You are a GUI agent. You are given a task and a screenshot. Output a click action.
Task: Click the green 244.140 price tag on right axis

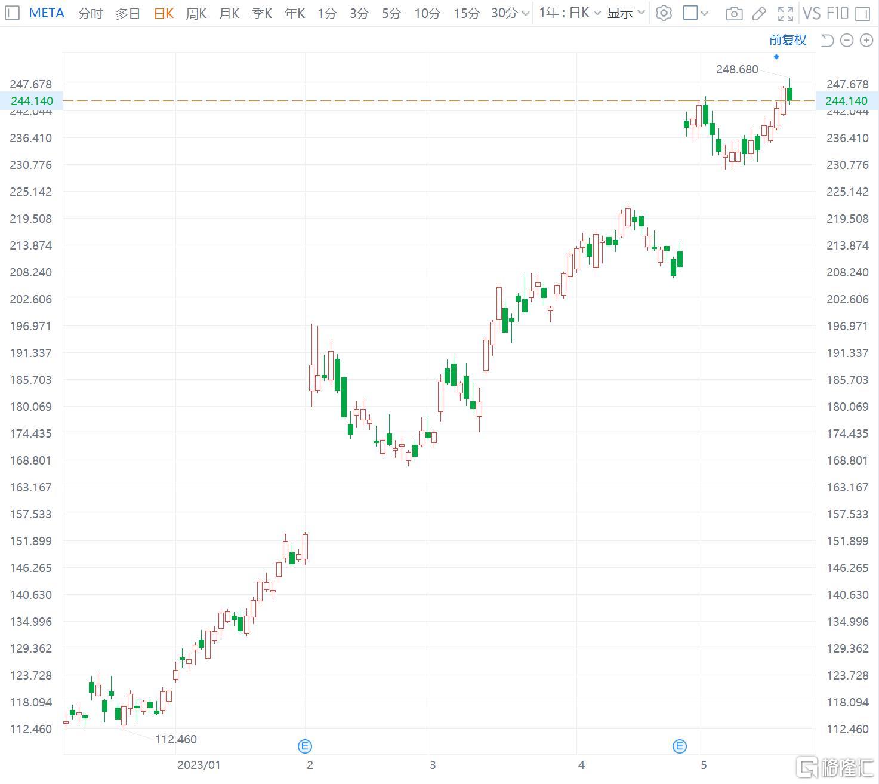pos(847,101)
